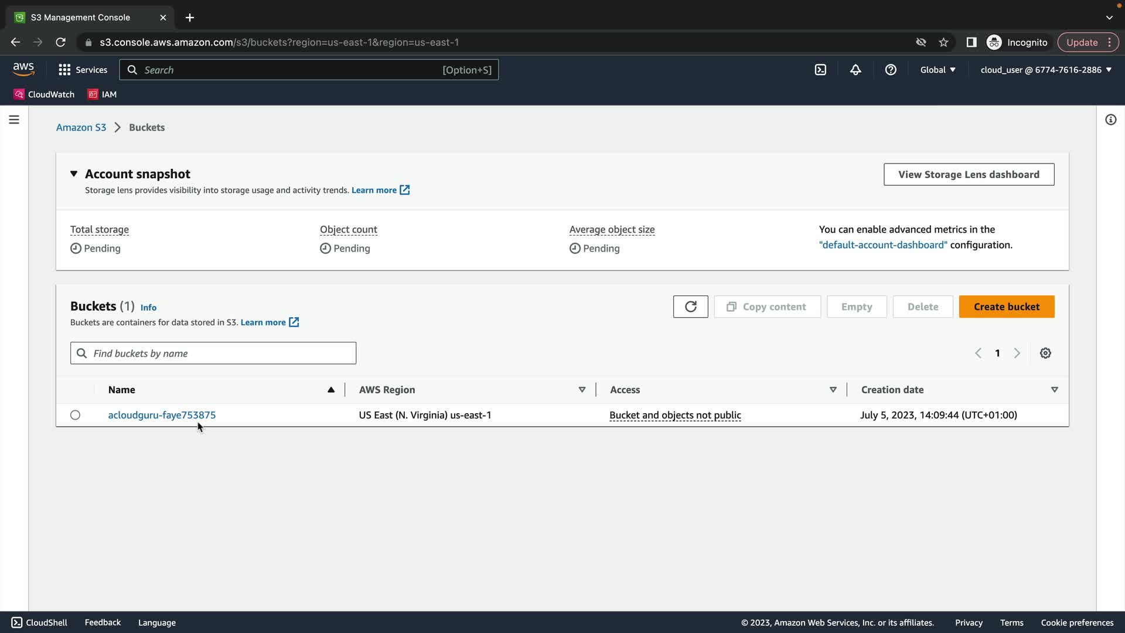Screen dimensions: 1125x633
Task: Open the CloudWatch bookmark shortcut
Action: (x=45, y=94)
